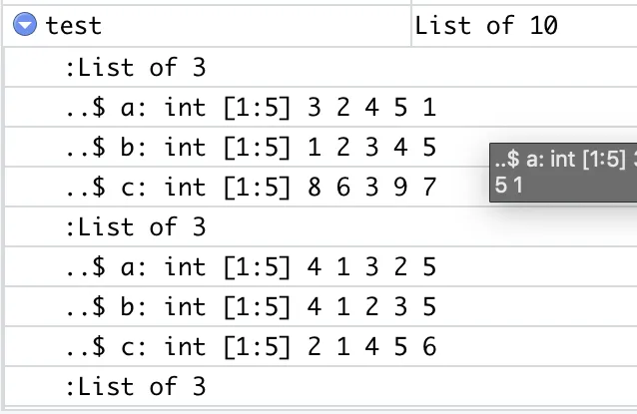Click "[1:5]" range in second b row
637x414 pixels.
coord(258,307)
